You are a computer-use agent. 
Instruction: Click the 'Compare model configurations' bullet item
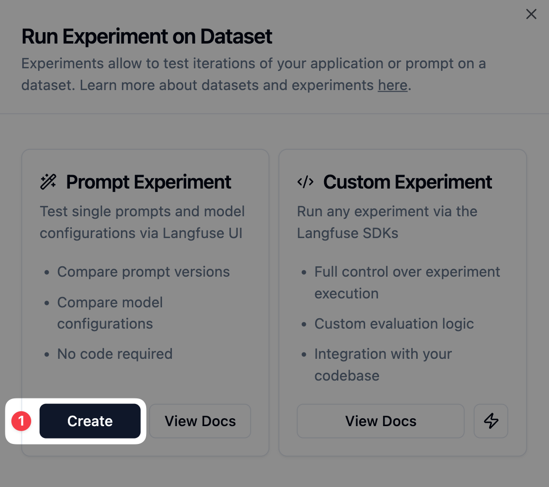tap(110, 313)
